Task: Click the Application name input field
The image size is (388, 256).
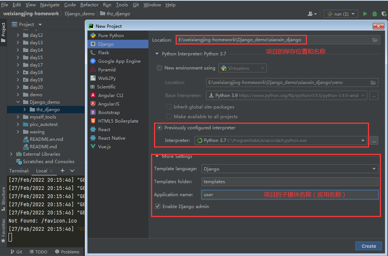Action: pos(290,194)
